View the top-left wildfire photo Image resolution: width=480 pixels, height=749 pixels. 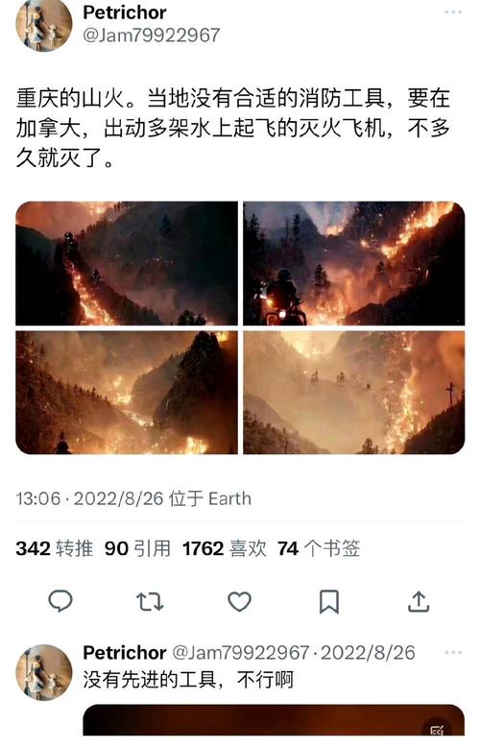click(x=127, y=263)
